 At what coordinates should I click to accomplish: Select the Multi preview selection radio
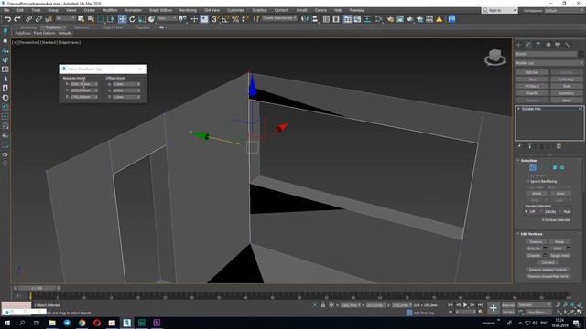pyautogui.click(x=560, y=211)
